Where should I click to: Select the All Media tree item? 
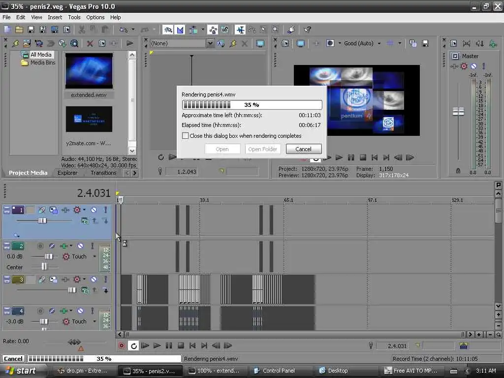click(x=41, y=55)
